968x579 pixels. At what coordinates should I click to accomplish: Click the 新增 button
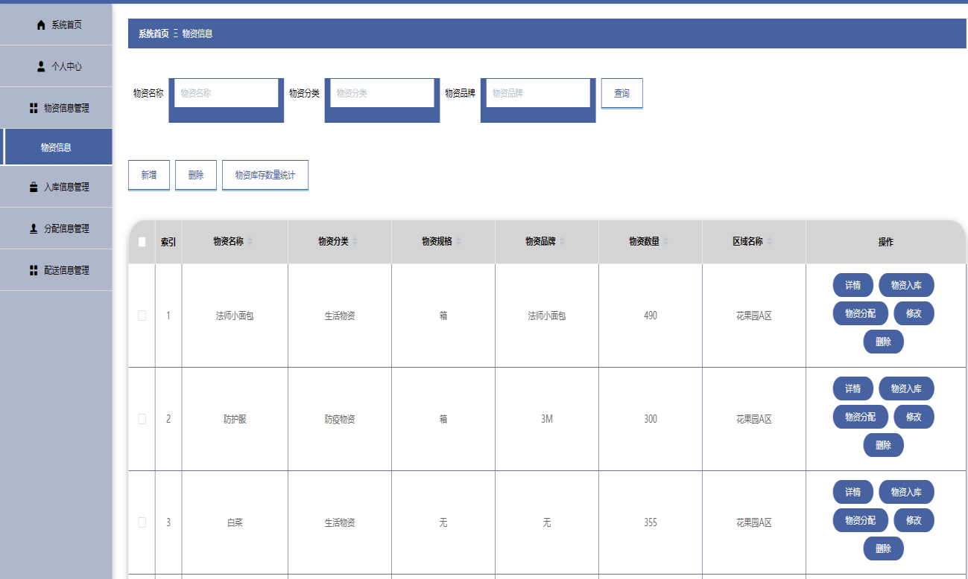point(149,175)
